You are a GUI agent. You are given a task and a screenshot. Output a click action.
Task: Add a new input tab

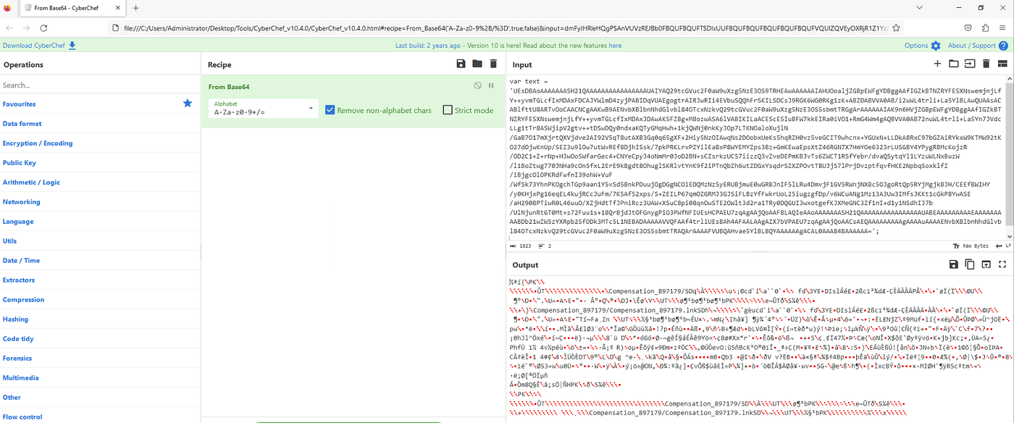click(x=937, y=64)
